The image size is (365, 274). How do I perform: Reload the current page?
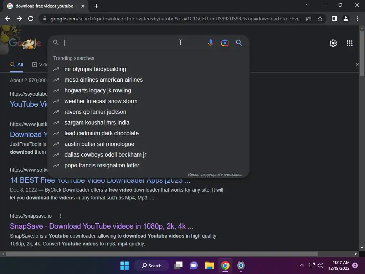31,19
